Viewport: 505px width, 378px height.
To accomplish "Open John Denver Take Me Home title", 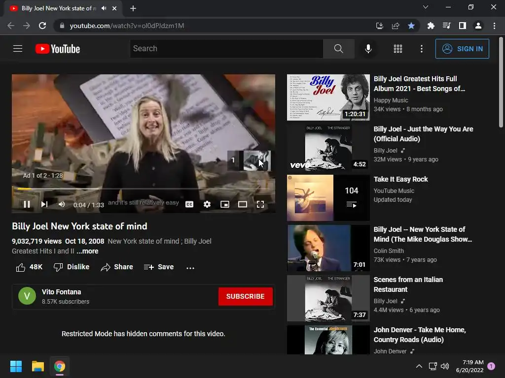I will pos(420,335).
